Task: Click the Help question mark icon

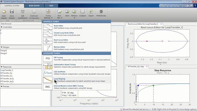Action: pos(191,6)
